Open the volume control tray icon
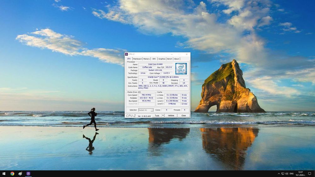The height and width of the screenshot is (177, 315). coord(287,174)
